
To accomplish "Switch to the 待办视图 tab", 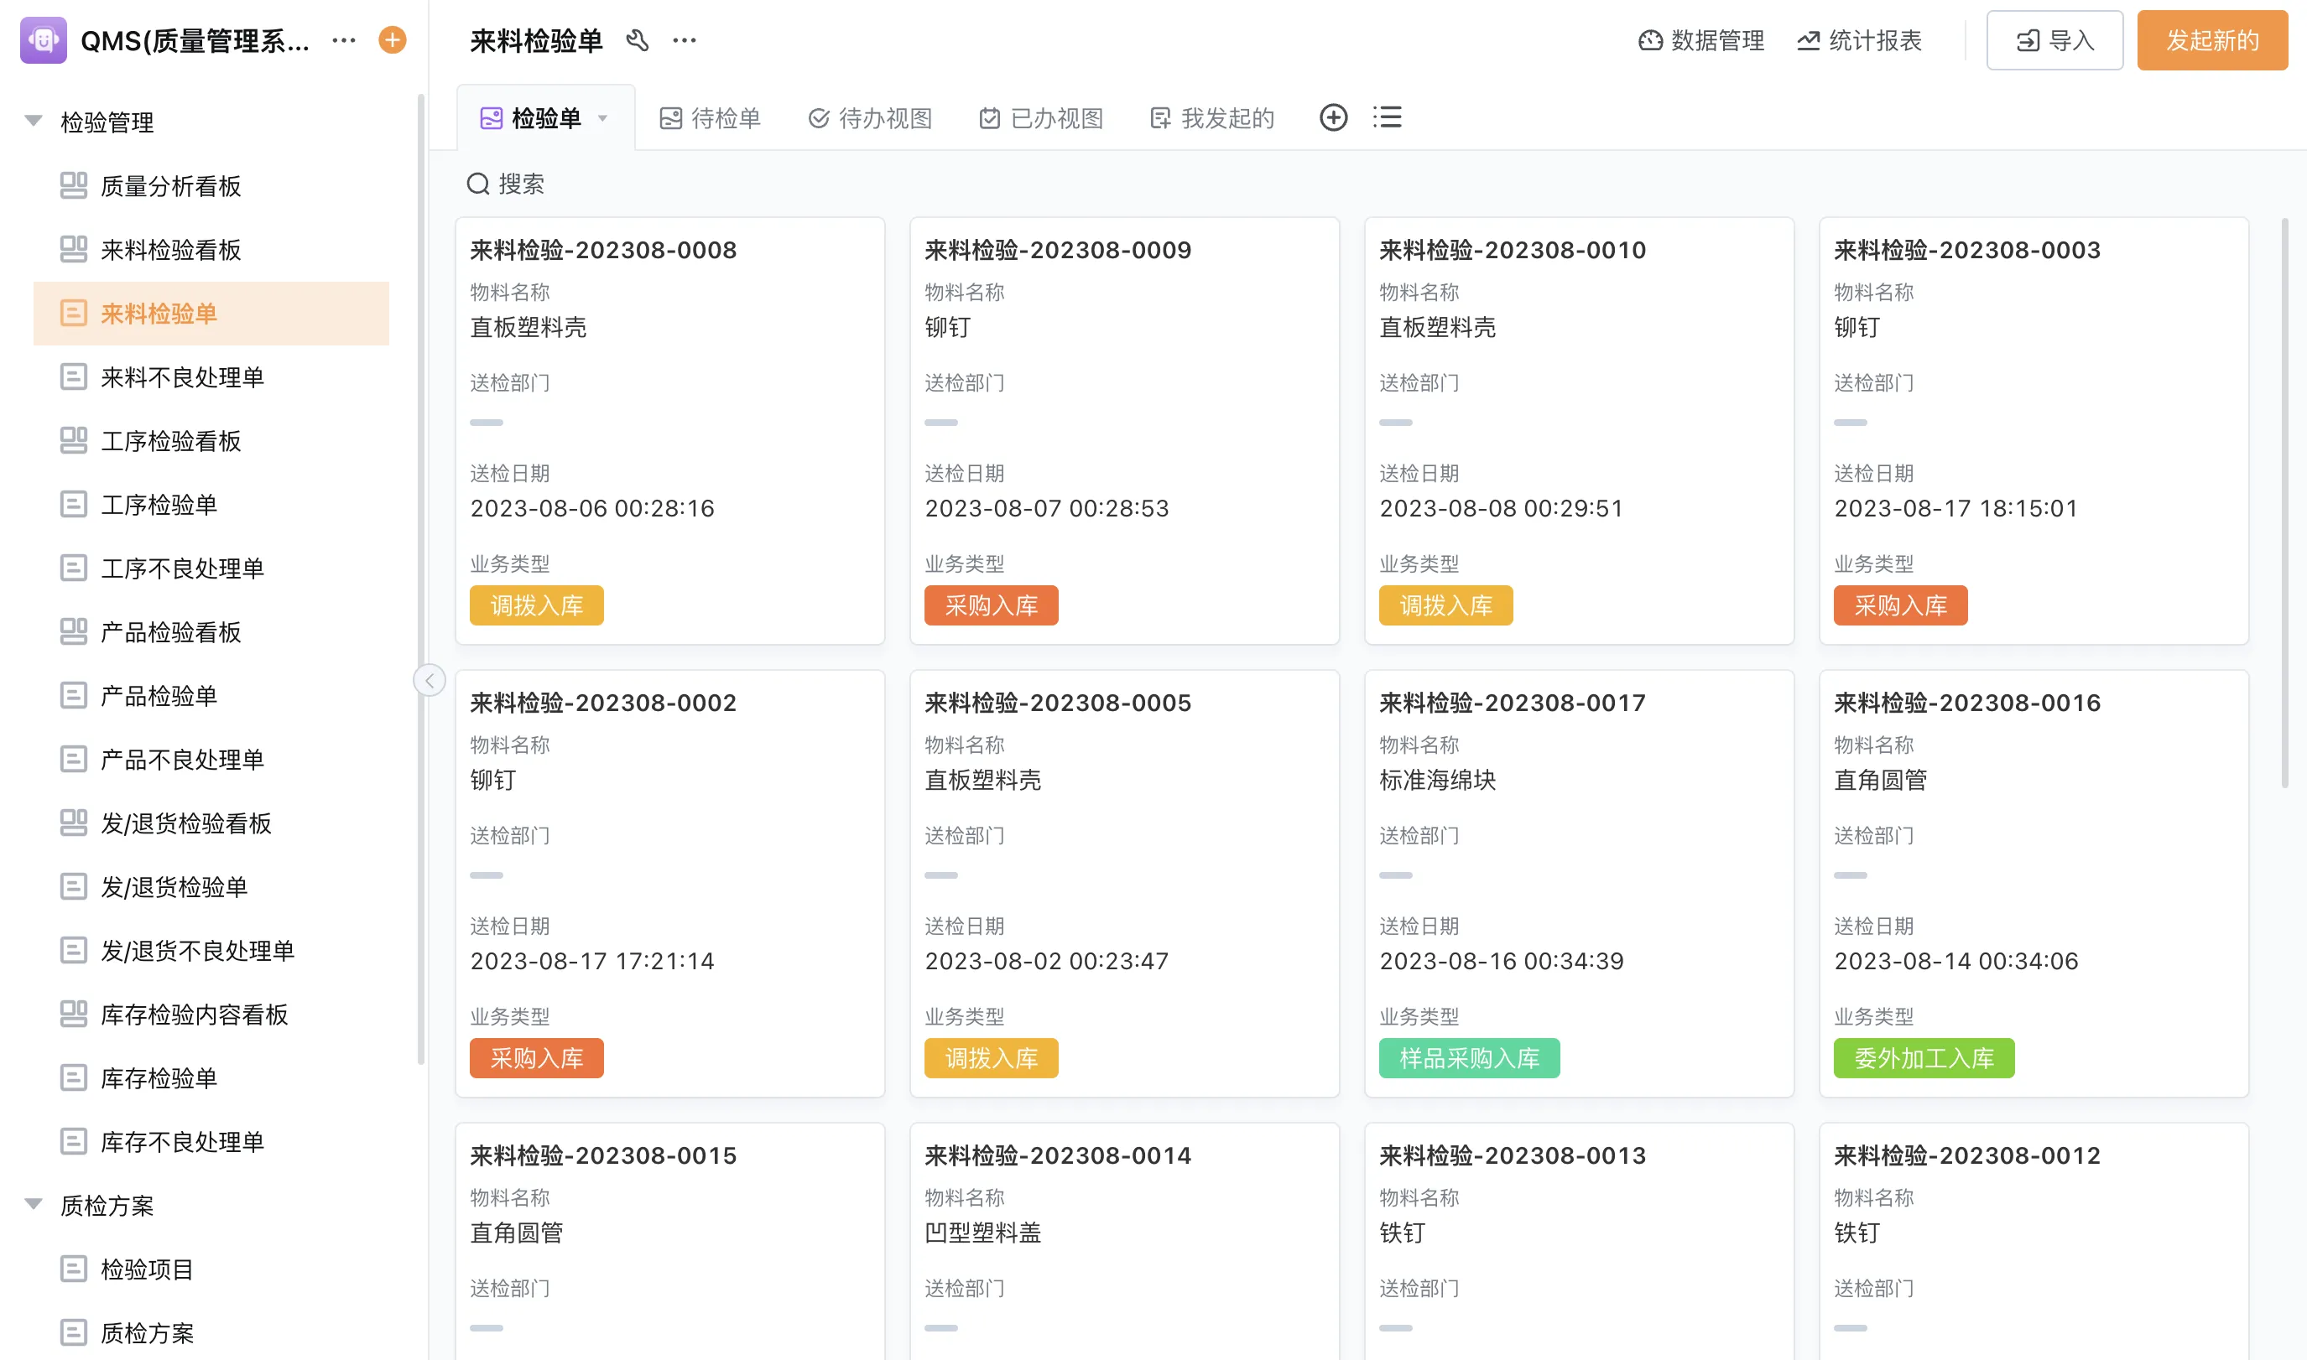I will point(870,118).
